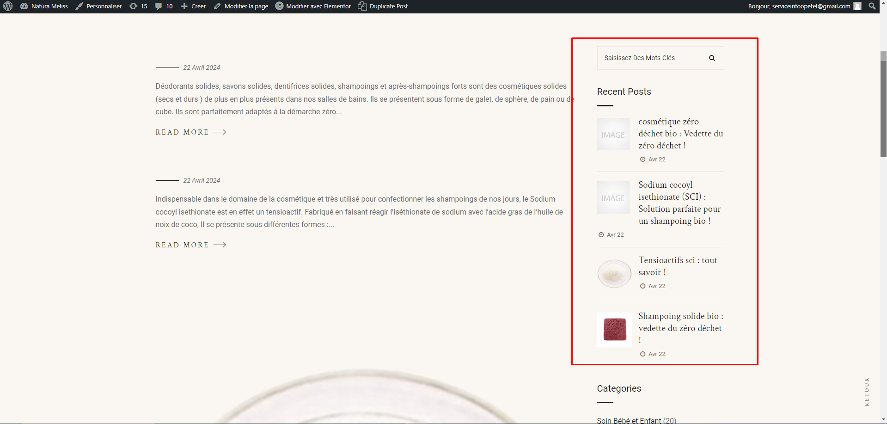This screenshot has width=887, height=424.
Task: Click the Elementor logo icon
Action: coord(279,6)
